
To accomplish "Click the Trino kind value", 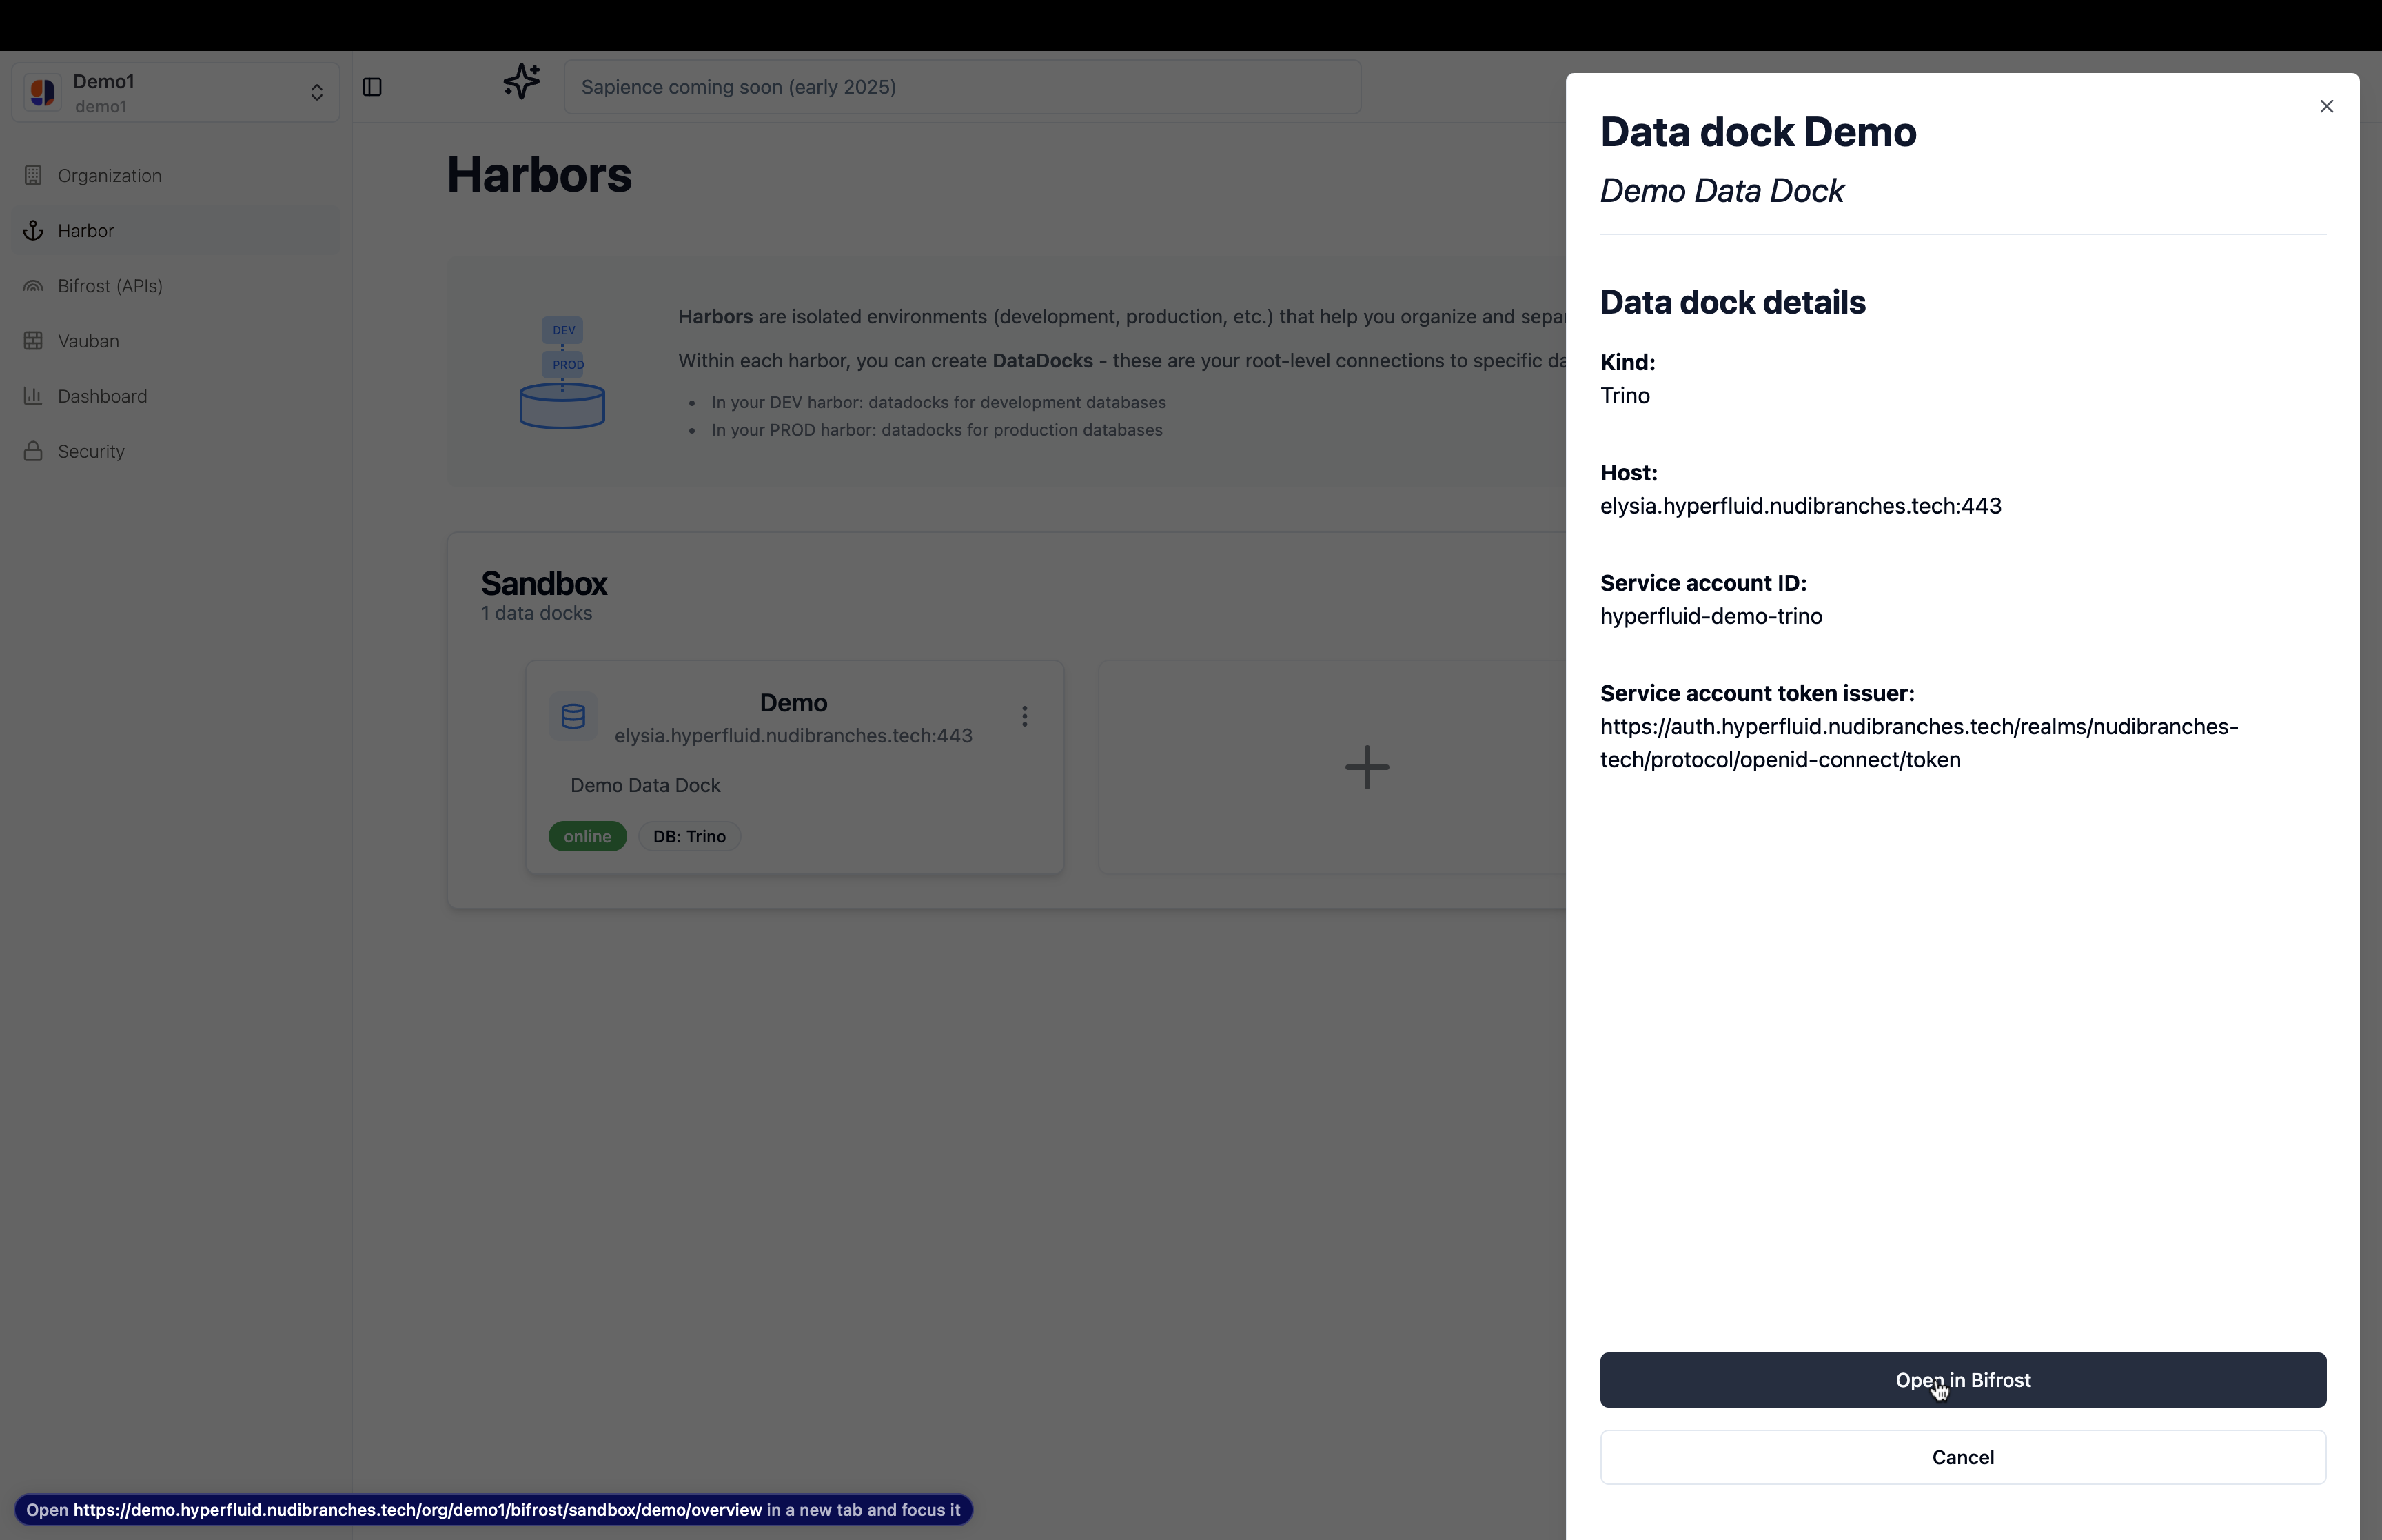I will (1625, 396).
